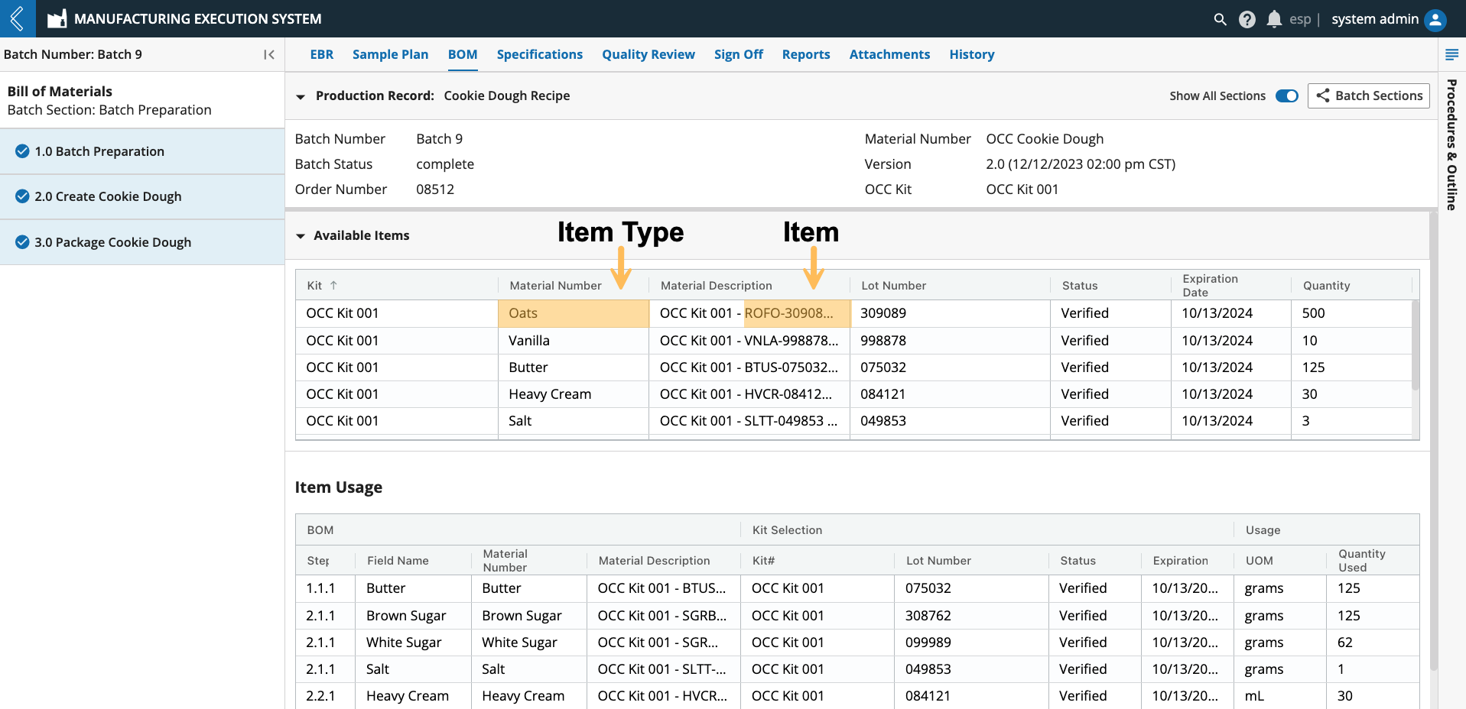
Task: Click the Vanilla material cell
Action: point(574,341)
